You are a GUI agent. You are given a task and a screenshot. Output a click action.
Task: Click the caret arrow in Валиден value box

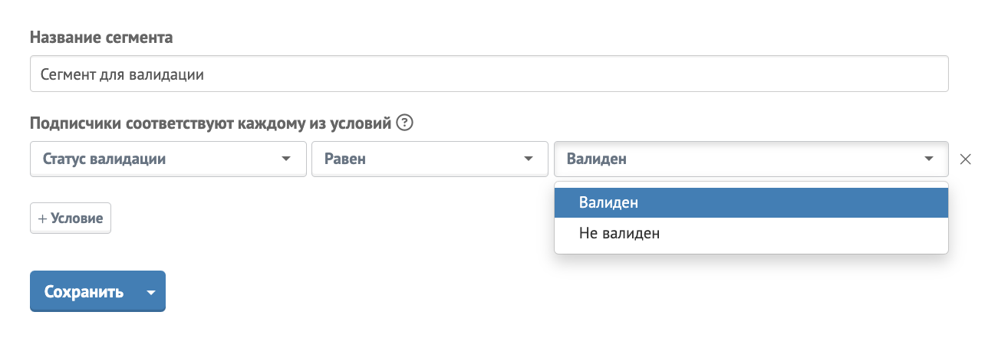(x=928, y=159)
